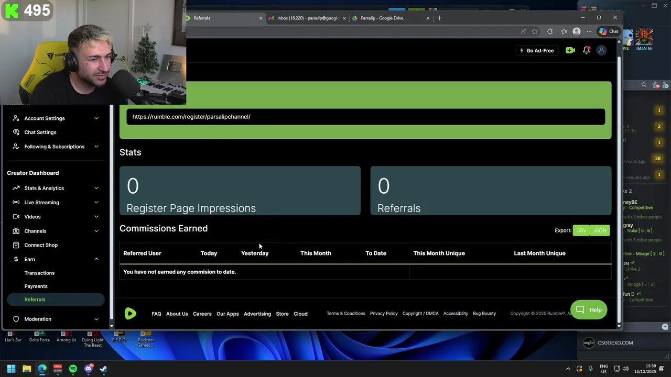671x377 pixels.
Task: Open the Our Apps footer link
Action: pyautogui.click(x=228, y=314)
